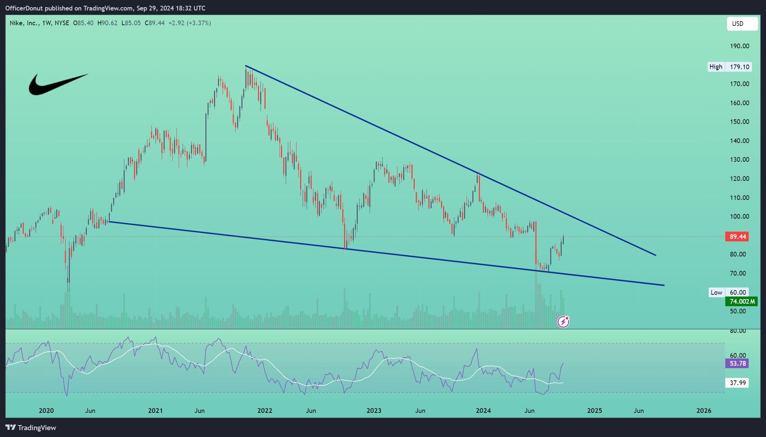Click the USD currency button
Viewport: 766px width, 437px height.
(742, 24)
